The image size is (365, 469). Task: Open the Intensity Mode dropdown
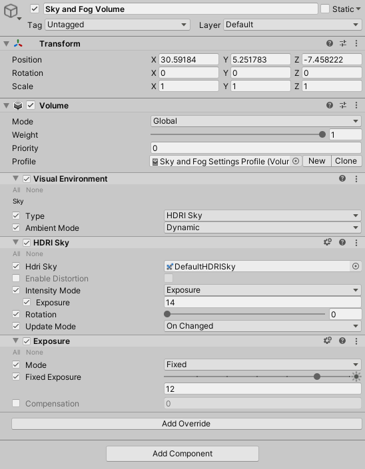(262, 290)
